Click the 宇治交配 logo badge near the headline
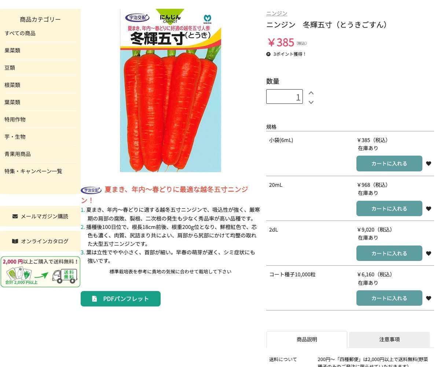This screenshot has height=367, width=440. (x=91, y=190)
